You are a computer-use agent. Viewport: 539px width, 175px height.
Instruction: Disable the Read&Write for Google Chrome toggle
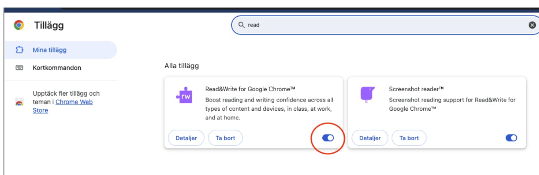coord(328,138)
